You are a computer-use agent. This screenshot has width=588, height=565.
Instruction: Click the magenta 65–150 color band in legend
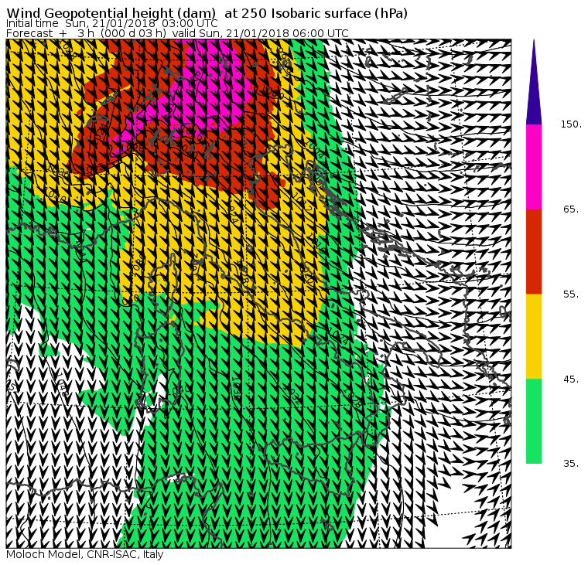tap(534, 167)
